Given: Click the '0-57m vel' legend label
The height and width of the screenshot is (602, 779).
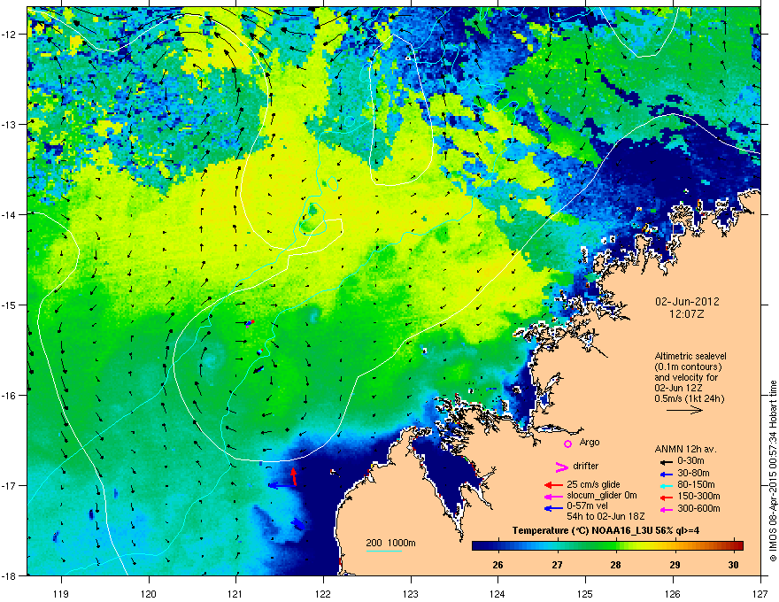Looking at the screenshot, I should [x=588, y=506].
